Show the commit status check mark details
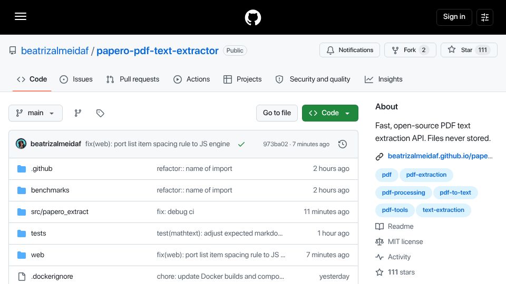This screenshot has height=284, width=506. tap(241, 144)
